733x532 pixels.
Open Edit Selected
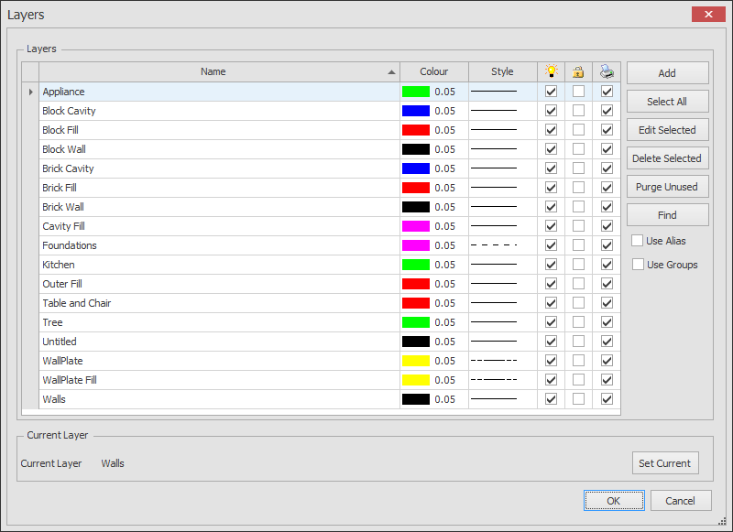(x=667, y=129)
